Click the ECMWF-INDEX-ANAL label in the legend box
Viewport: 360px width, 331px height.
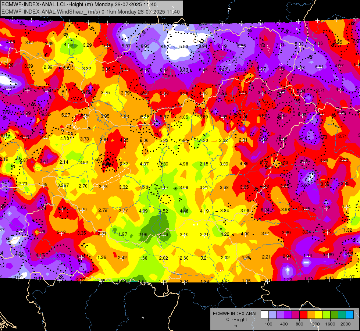click(235, 314)
